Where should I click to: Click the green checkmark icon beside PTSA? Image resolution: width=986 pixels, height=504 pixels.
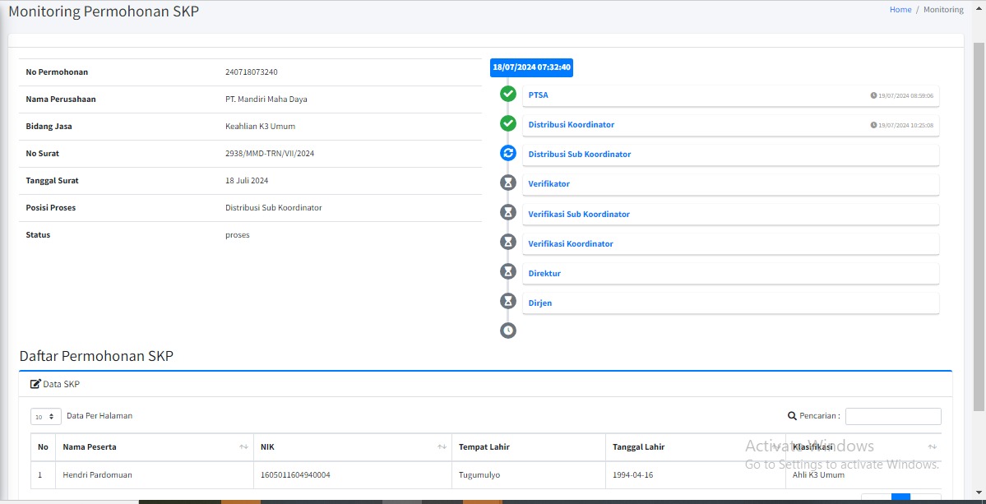point(508,95)
